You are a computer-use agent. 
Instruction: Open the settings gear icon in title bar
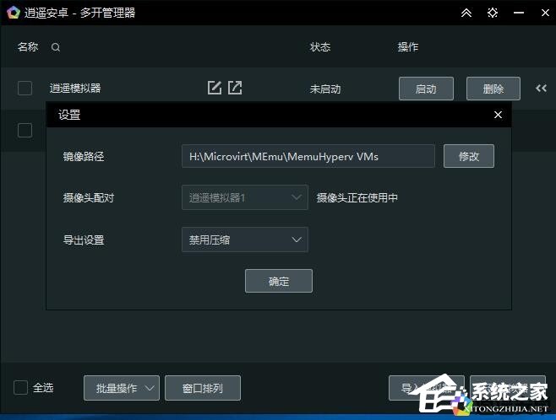493,13
